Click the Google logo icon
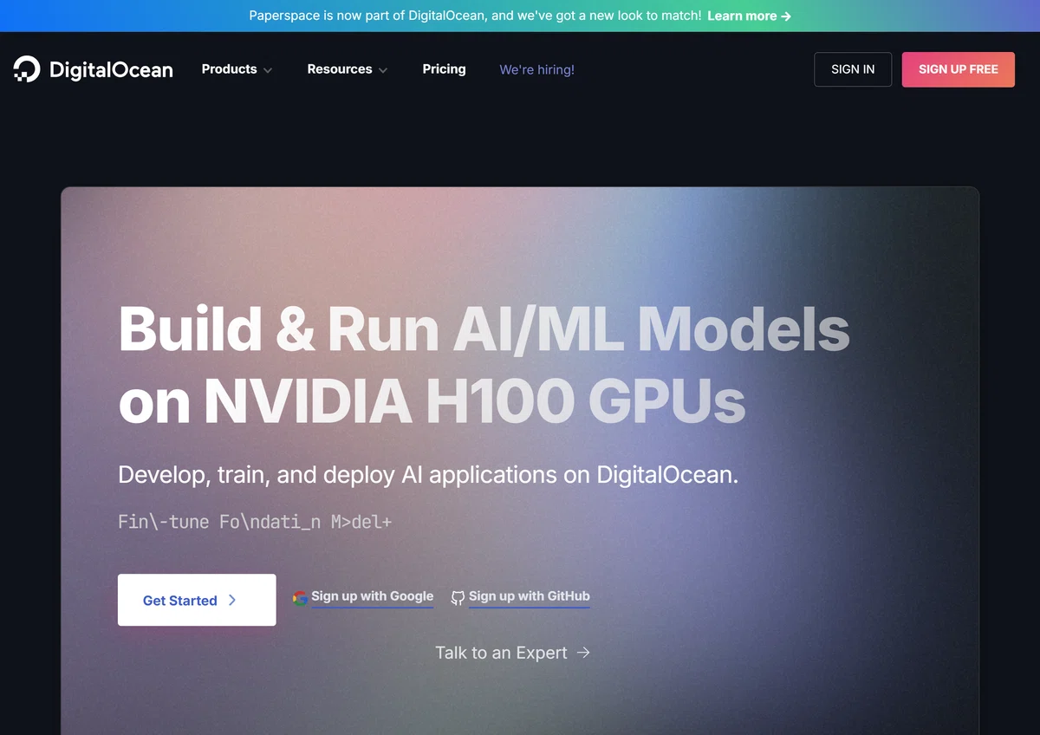 click(301, 598)
